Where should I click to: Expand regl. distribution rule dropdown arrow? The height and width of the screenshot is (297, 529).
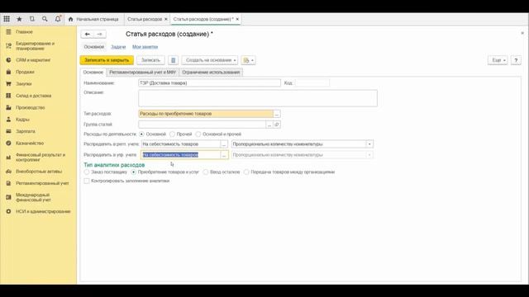coord(369,144)
